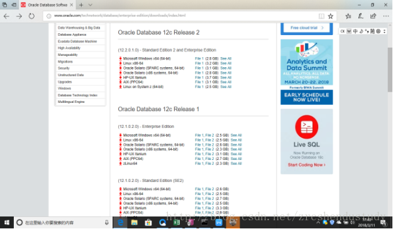Open Upgrades sidebar item

point(65,82)
